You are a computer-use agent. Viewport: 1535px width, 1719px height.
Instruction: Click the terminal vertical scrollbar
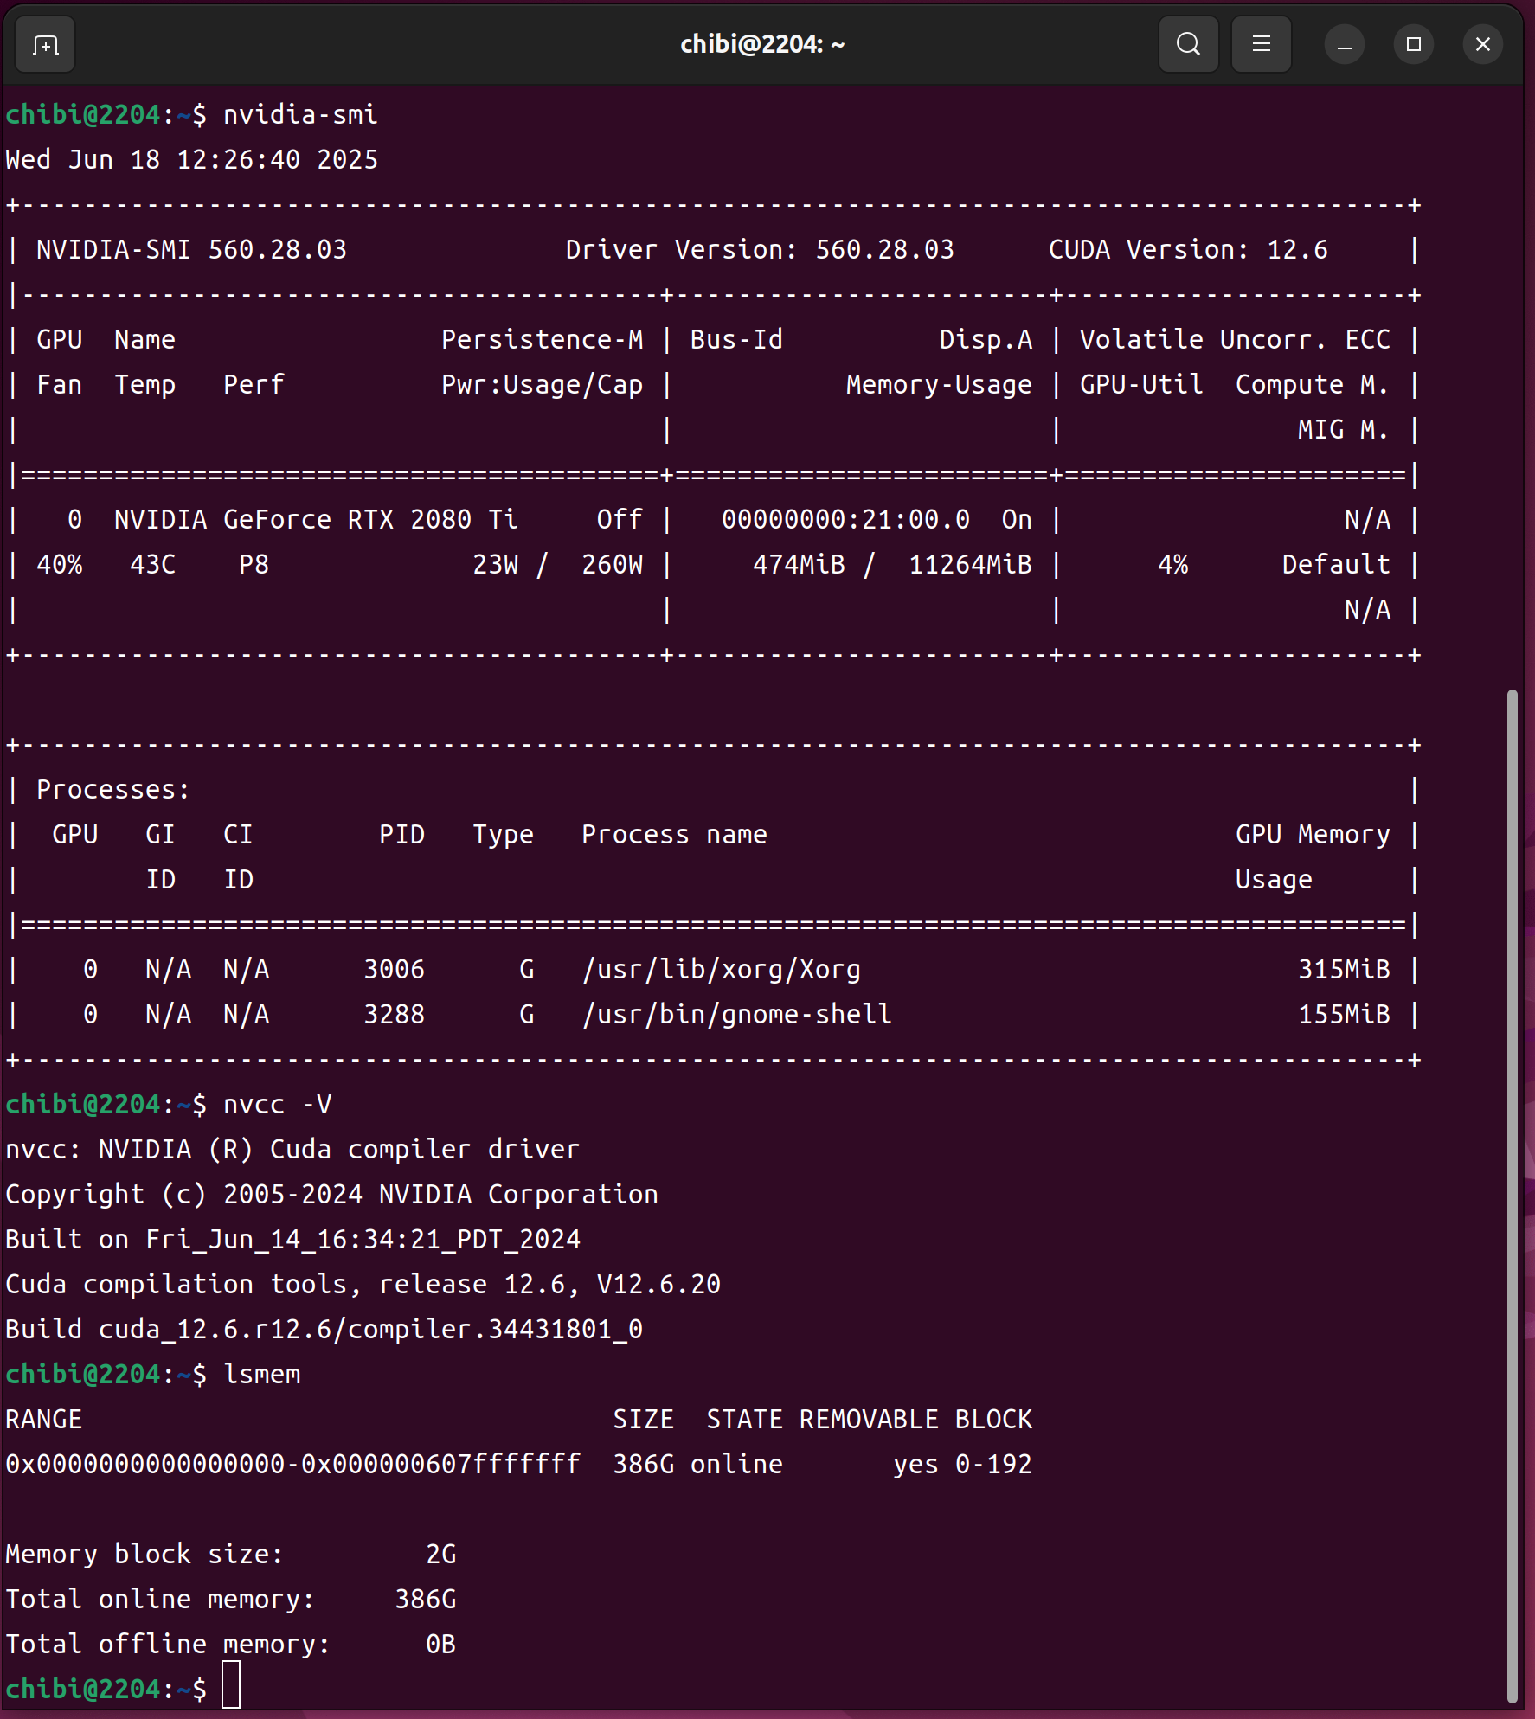(1511, 1194)
